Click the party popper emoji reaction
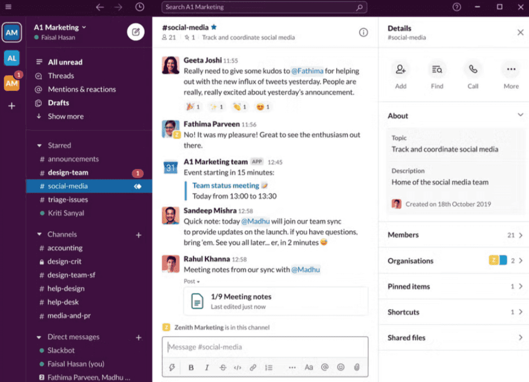529x382 pixels. [x=193, y=107]
